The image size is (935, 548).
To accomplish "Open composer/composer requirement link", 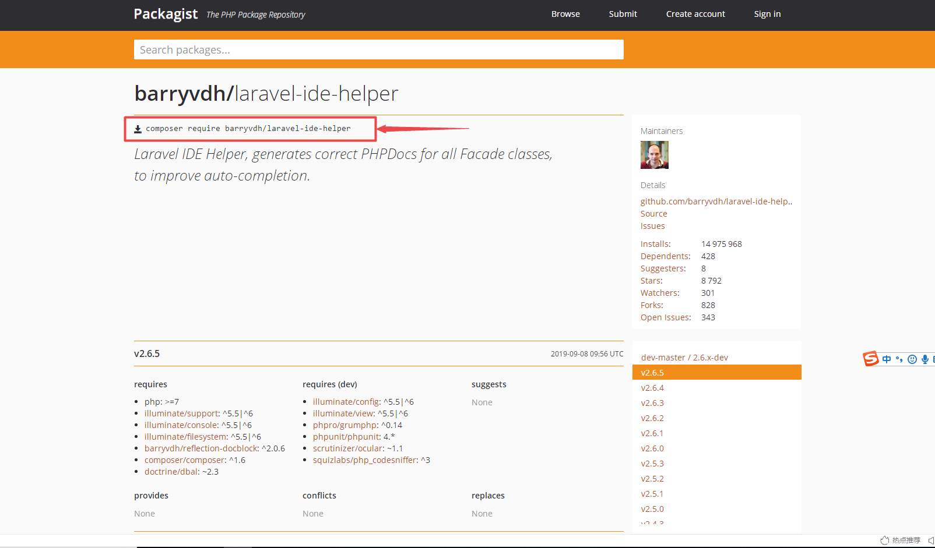I will coord(185,460).
